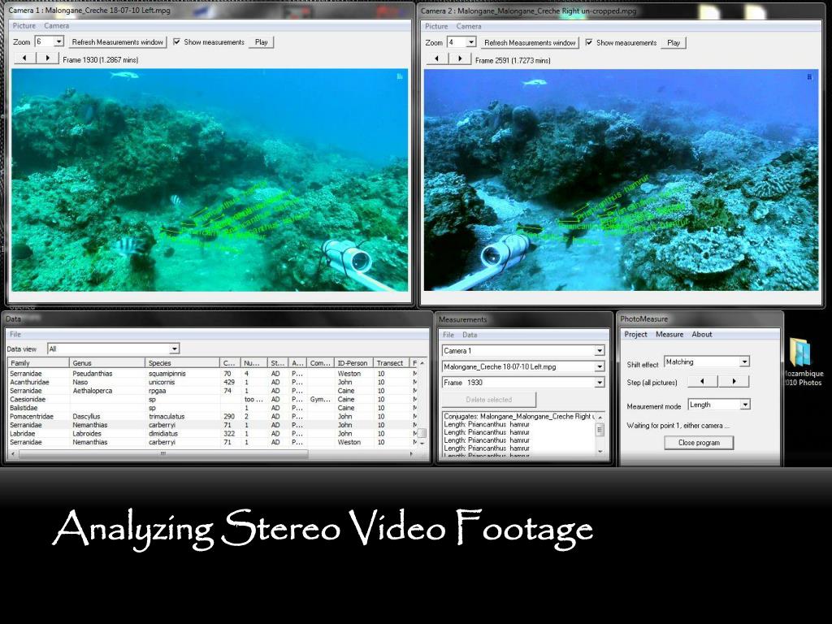Toggle Show measurements in Camera 1 window
This screenshot has height=624, width=832.
(209, 42)
